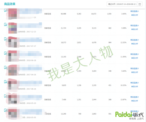146x122 pixels.
Task: Select the 12.52% conversion value
Action: [x=123, y=42]
